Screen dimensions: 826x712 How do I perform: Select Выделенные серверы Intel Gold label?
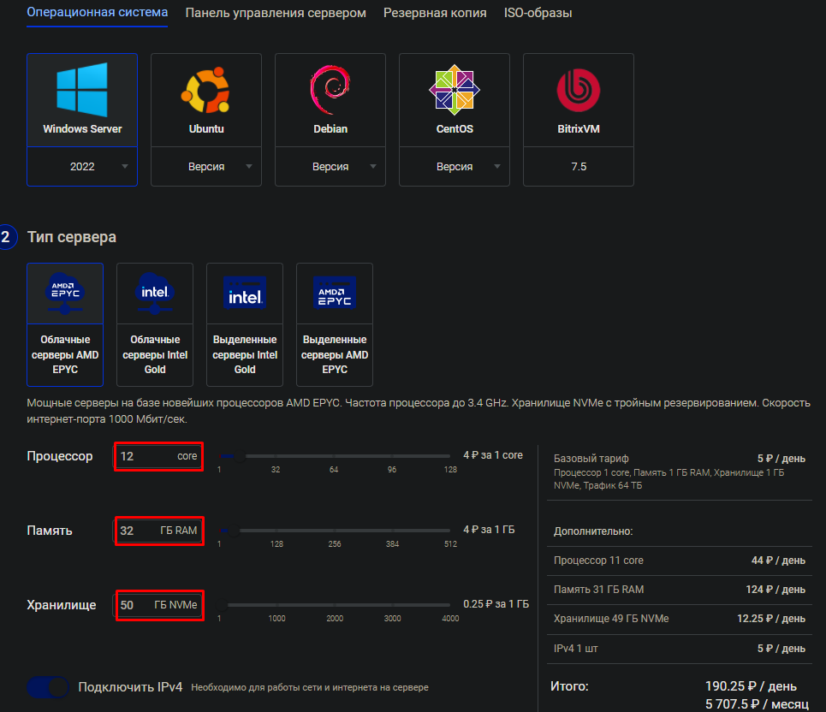click(245, 354)
